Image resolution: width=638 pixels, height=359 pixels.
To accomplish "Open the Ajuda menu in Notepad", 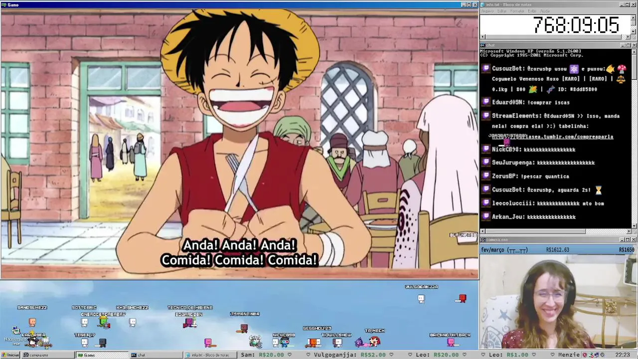I will tap(545, 11).
